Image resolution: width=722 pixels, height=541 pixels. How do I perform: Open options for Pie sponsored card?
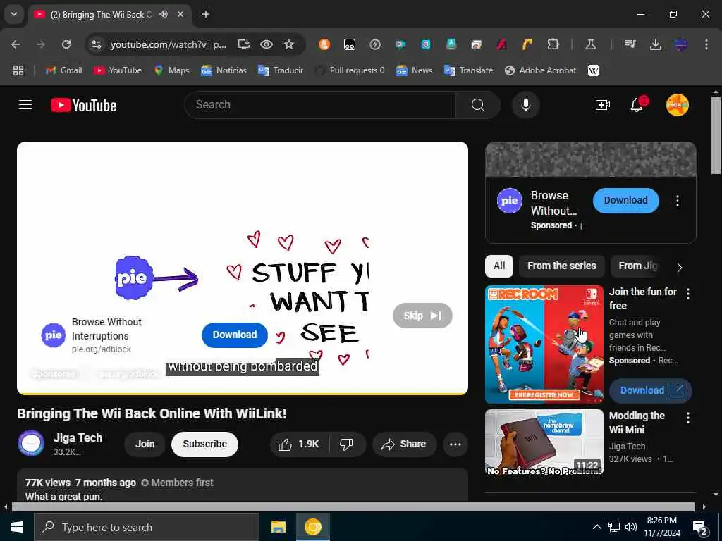click(678, 201)
